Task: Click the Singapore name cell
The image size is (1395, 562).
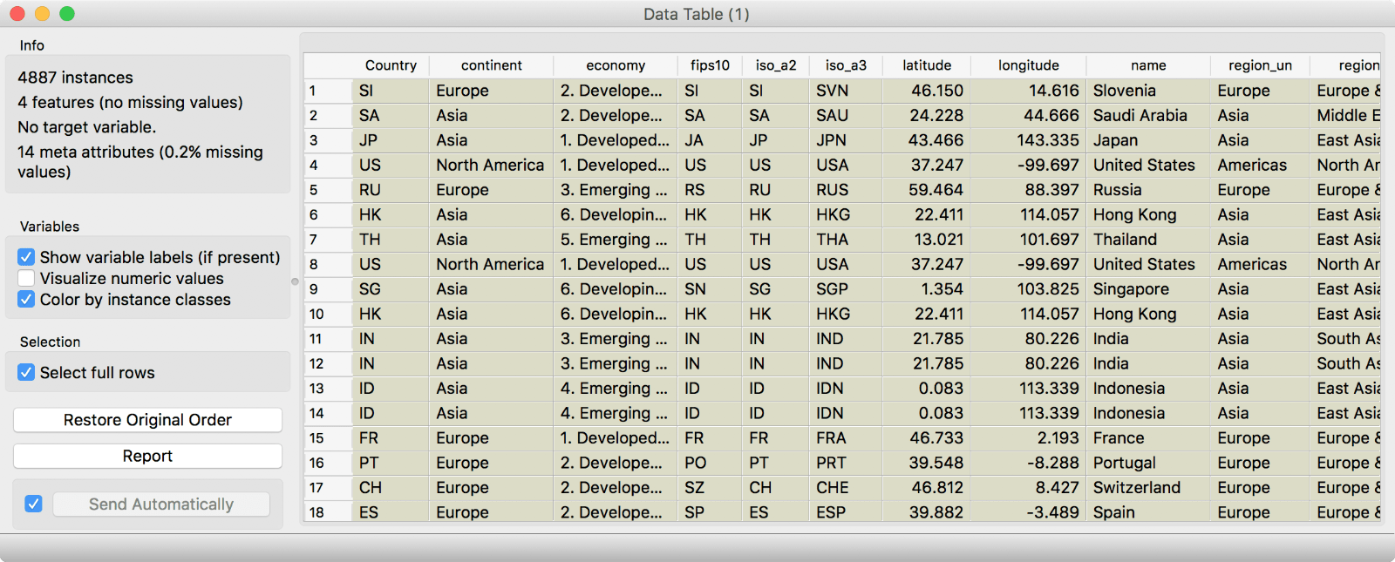Action: point(1148,289)
